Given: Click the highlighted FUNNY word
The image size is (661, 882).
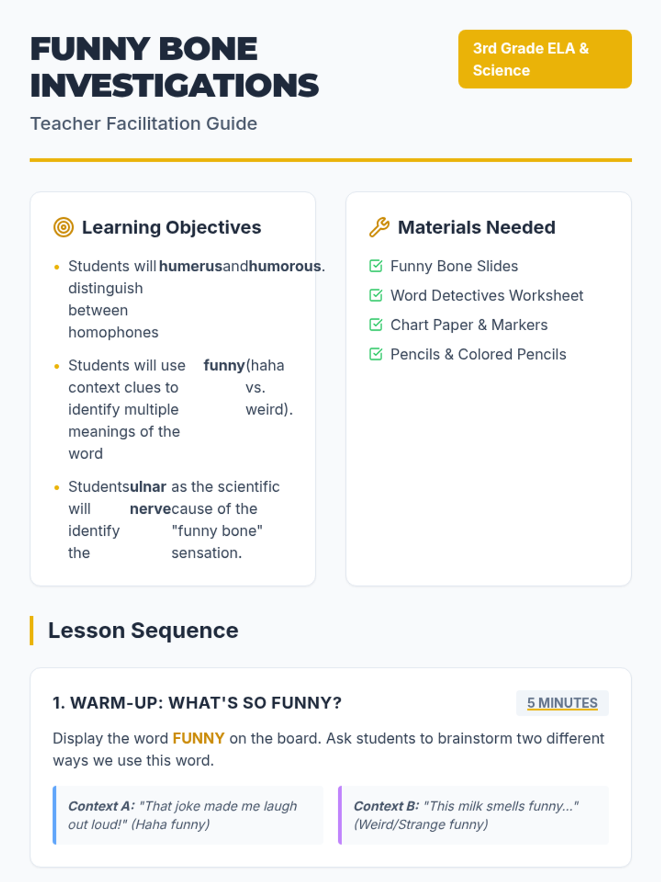Looking at the screenshot, I should pyautogui.click(x=198, y=738).
